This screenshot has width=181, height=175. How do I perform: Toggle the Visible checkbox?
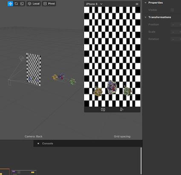[x=172, y=10]
